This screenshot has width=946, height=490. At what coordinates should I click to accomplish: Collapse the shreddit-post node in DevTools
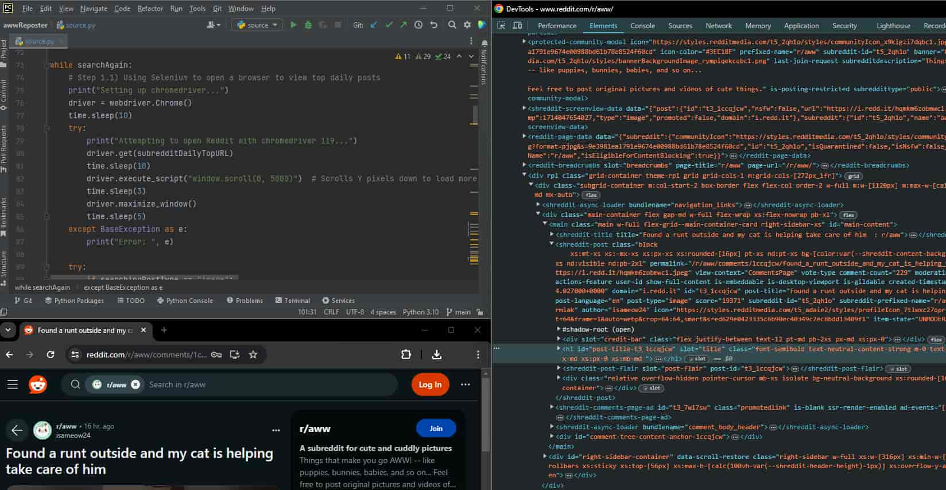pos(552,244)
